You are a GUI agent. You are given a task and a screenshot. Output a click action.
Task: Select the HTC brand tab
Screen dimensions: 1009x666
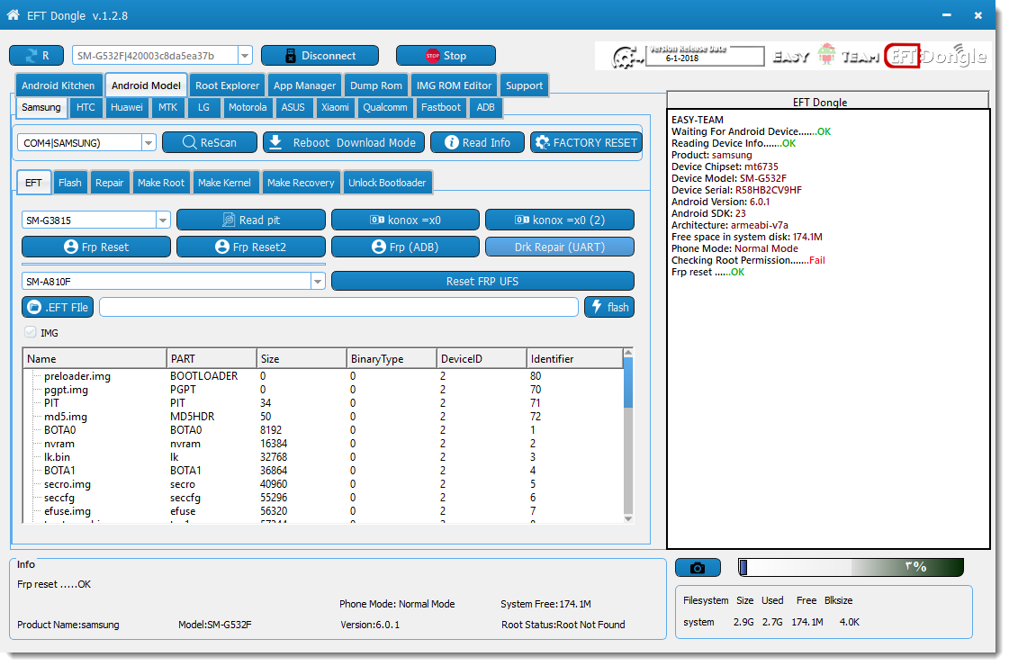click(86, 107)
